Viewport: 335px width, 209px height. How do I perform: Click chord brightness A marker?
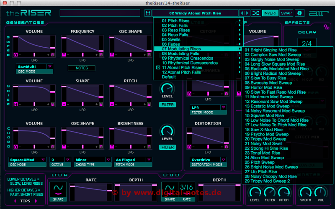(x=112, y=147)
